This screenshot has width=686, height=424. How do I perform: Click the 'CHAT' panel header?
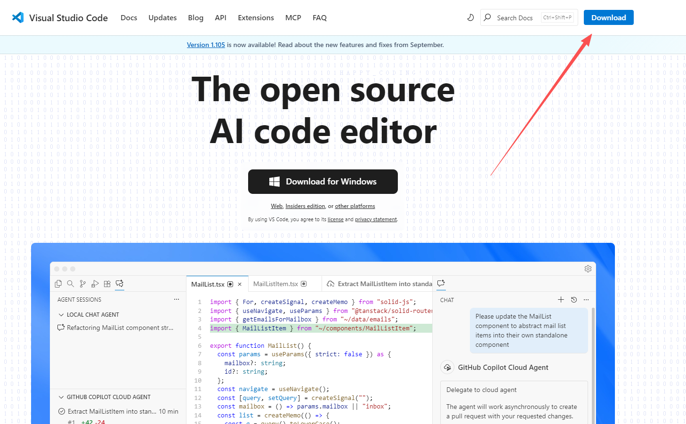click(x=447, y=300)
